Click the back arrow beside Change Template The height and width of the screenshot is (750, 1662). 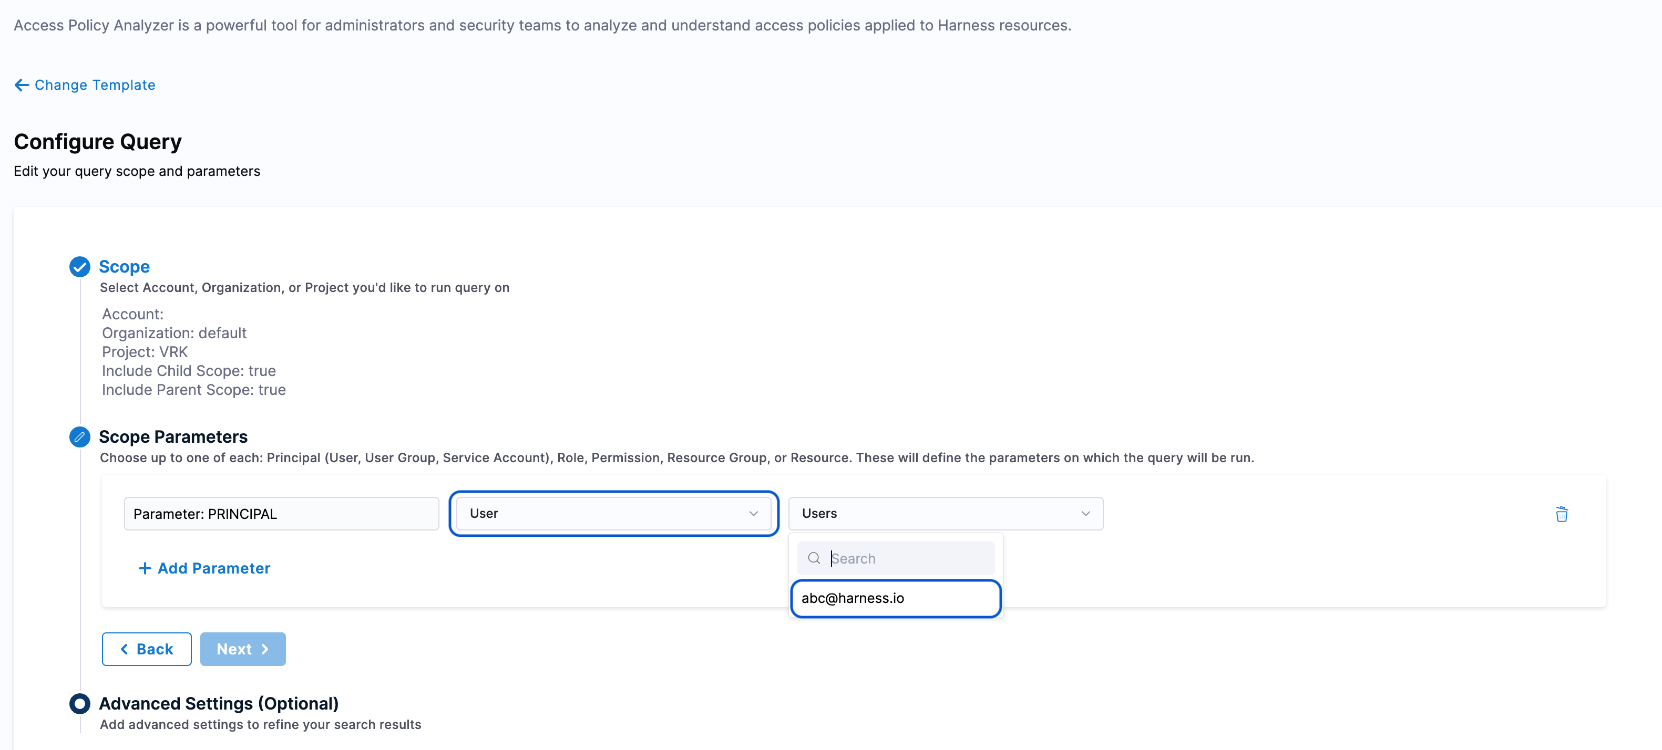(22, 85)
